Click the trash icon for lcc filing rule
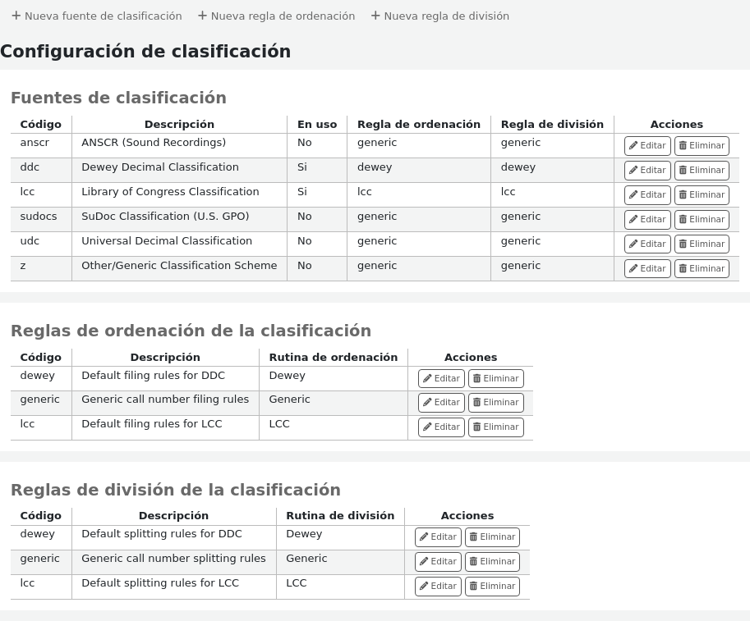 tap(477, 427)
